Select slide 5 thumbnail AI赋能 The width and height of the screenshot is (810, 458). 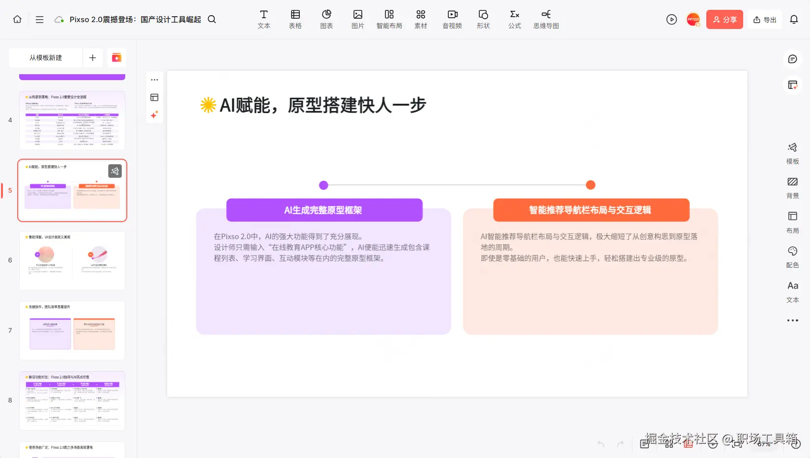[x=72, y=190]
